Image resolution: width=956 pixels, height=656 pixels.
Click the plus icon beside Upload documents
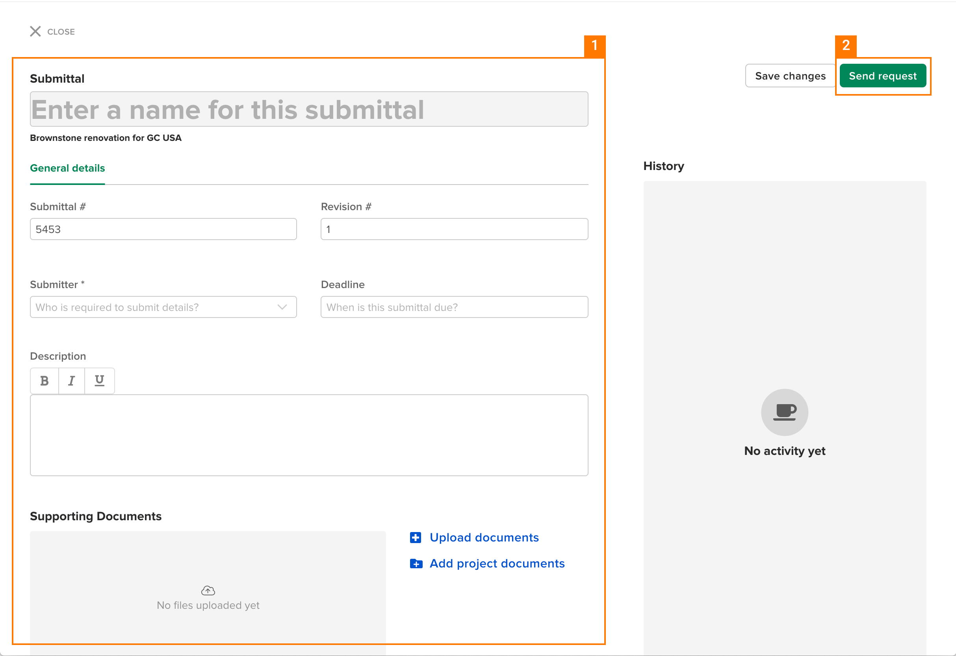416,538
